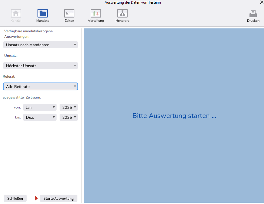Open the 'bis' year 2025 selector

(x=69, y=117)
